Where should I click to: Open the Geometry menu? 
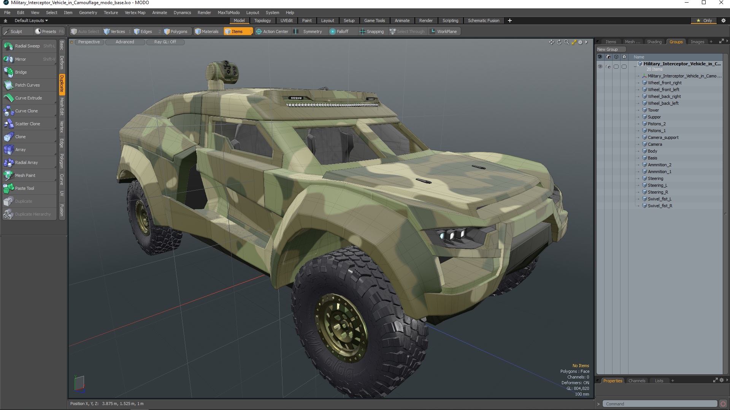point(88,13)
